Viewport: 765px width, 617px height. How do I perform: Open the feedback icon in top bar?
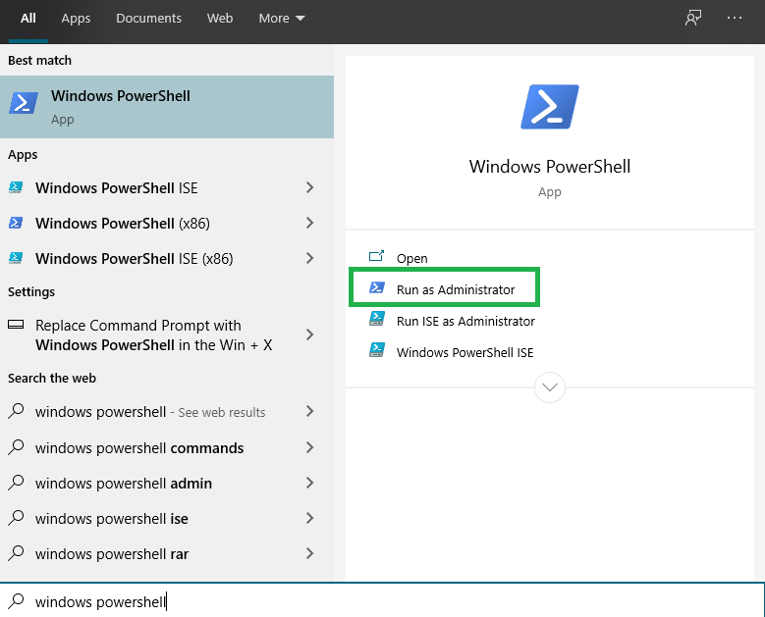click(692, 18)
